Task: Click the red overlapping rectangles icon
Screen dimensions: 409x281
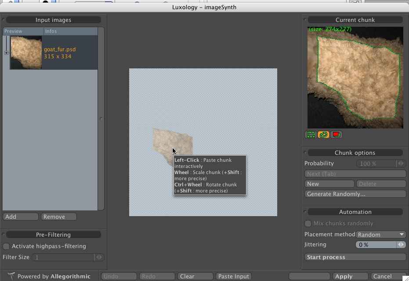Action: pyautogui.click(x=337, y=135)
